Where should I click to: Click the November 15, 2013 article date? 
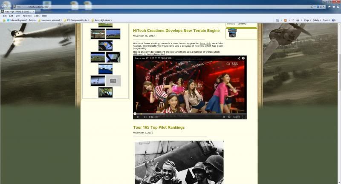(144, 36)
